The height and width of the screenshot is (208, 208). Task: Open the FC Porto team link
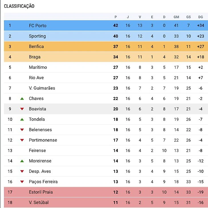point(38,26)
